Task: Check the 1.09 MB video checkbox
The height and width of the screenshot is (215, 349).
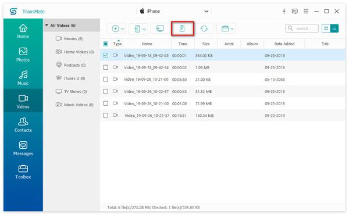Action: (x=105, y=67)
